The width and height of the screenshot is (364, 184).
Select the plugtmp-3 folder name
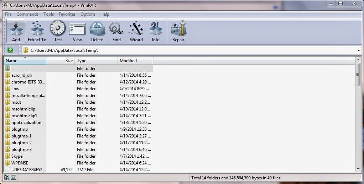coord(21,150)
